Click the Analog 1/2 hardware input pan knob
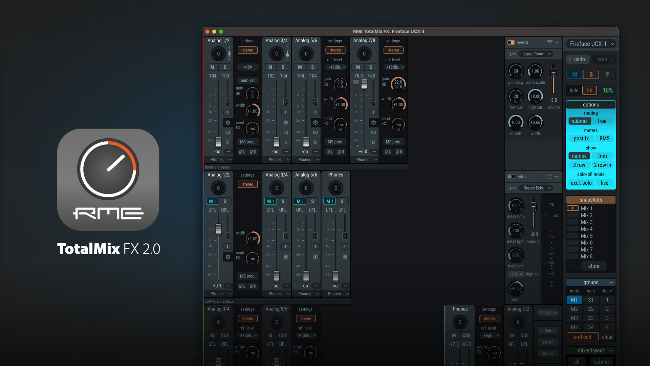Screen dimensions: 650x366 pos(218,54)
